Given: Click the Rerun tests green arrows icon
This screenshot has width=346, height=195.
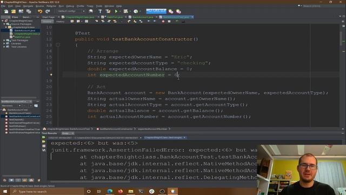Looking at the screenshot, I should click(44, 137).
